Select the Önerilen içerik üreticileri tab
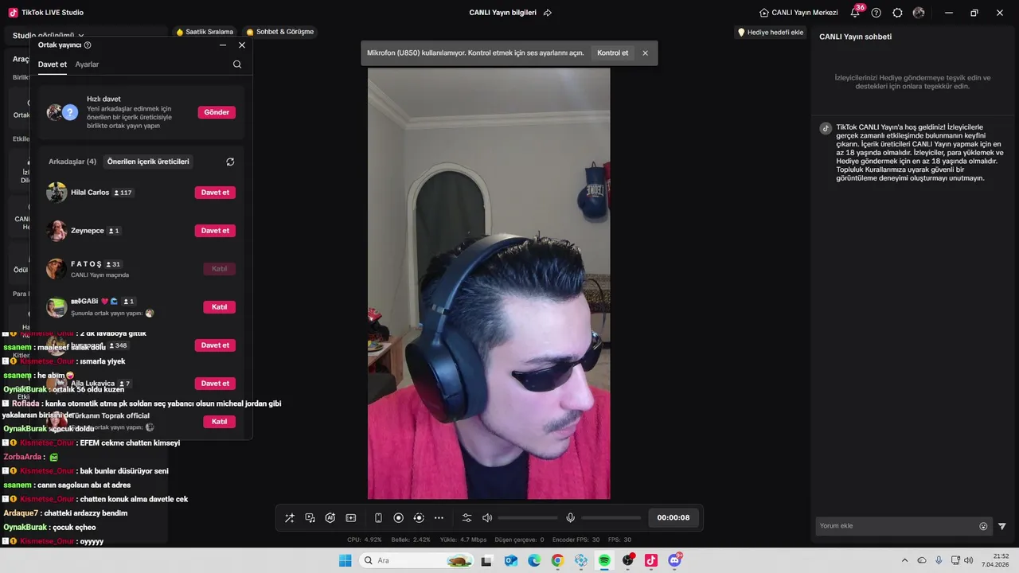The width and height of the screenshot is (1019, 573). [x=148, y=162]
